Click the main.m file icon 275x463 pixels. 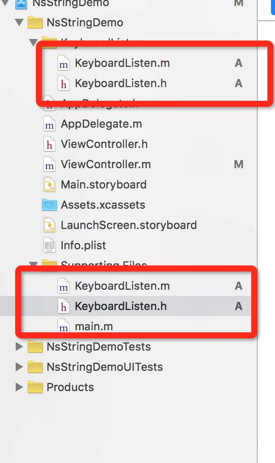(63, 326)
